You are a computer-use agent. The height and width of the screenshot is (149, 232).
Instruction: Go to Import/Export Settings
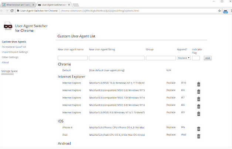click(15, 52)
